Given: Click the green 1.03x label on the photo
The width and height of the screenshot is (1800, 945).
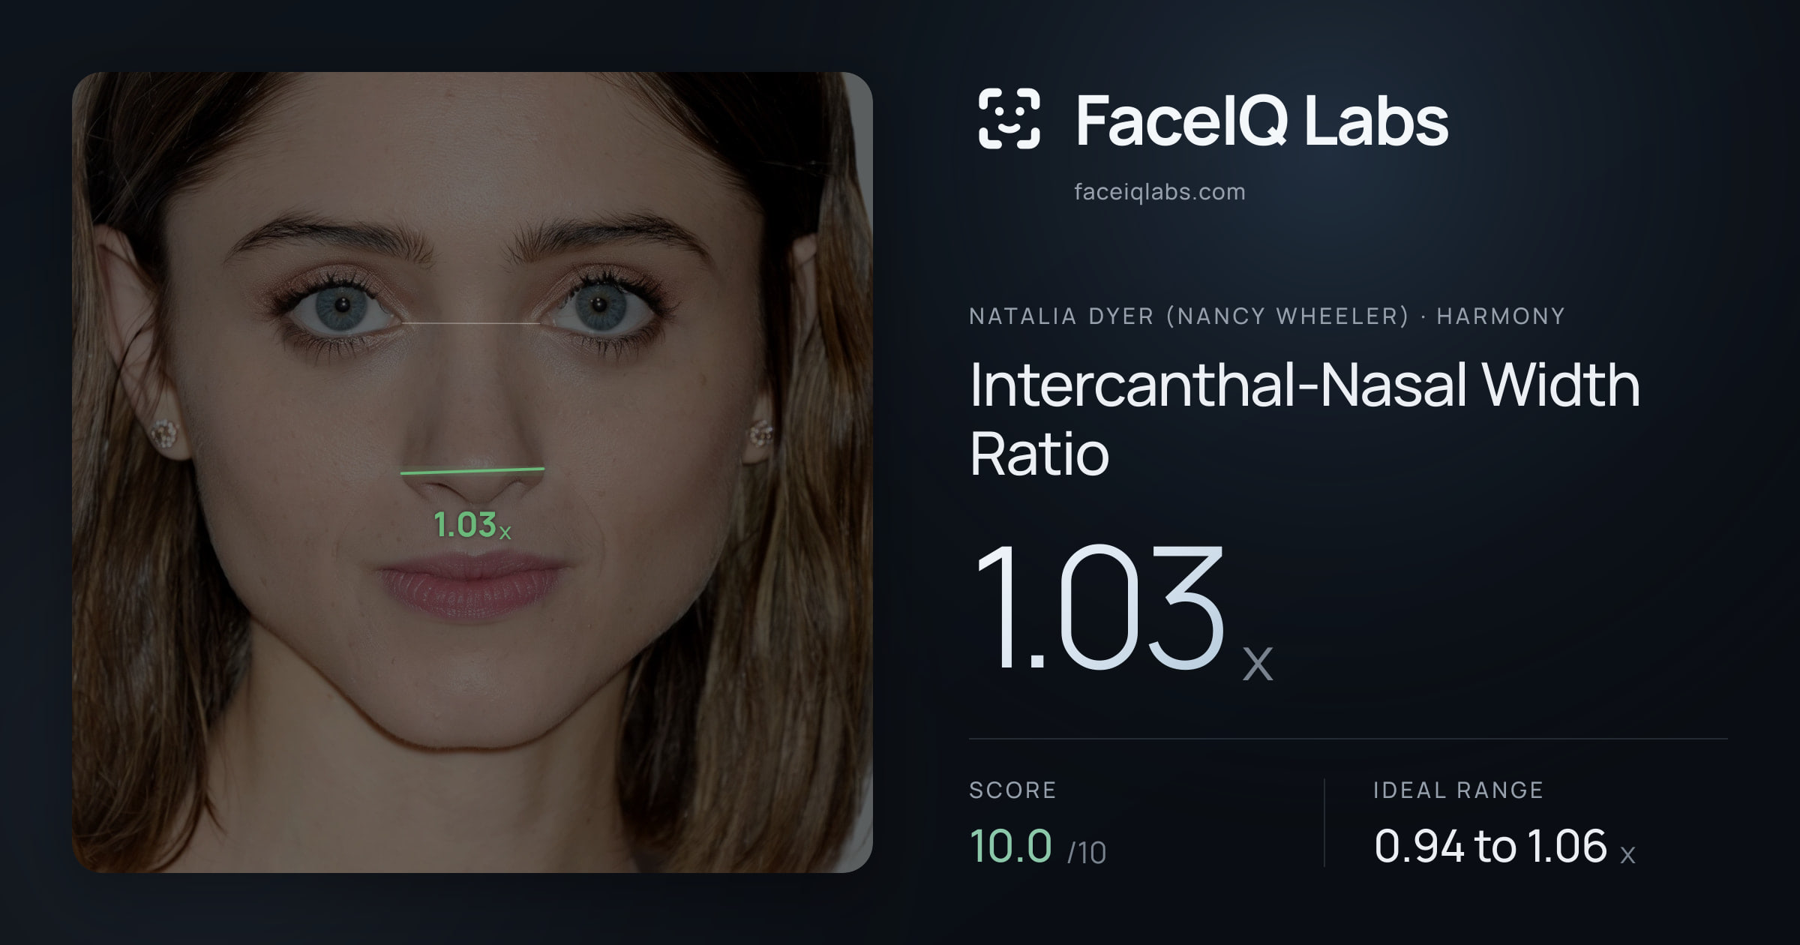Looking at the screenshot, I should (472, 524).
